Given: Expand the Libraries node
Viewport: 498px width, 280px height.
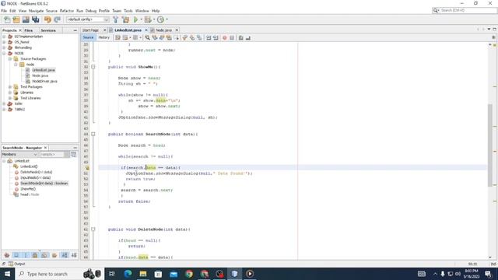Looking at the screenshot, I should point(10,93).
